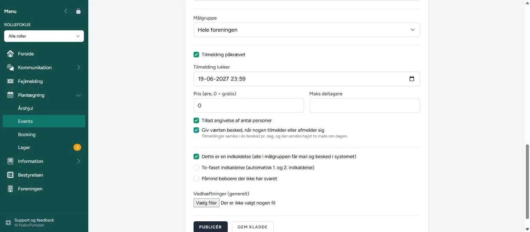Screen dimensions: 530x232
Task: Click the PUBLICÉR button
Action: click(x=210, y=227)
